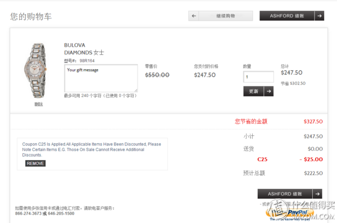Click the top ASHFORD 结账 checkout button
The image size is (337, 223).
coord(286,16)
